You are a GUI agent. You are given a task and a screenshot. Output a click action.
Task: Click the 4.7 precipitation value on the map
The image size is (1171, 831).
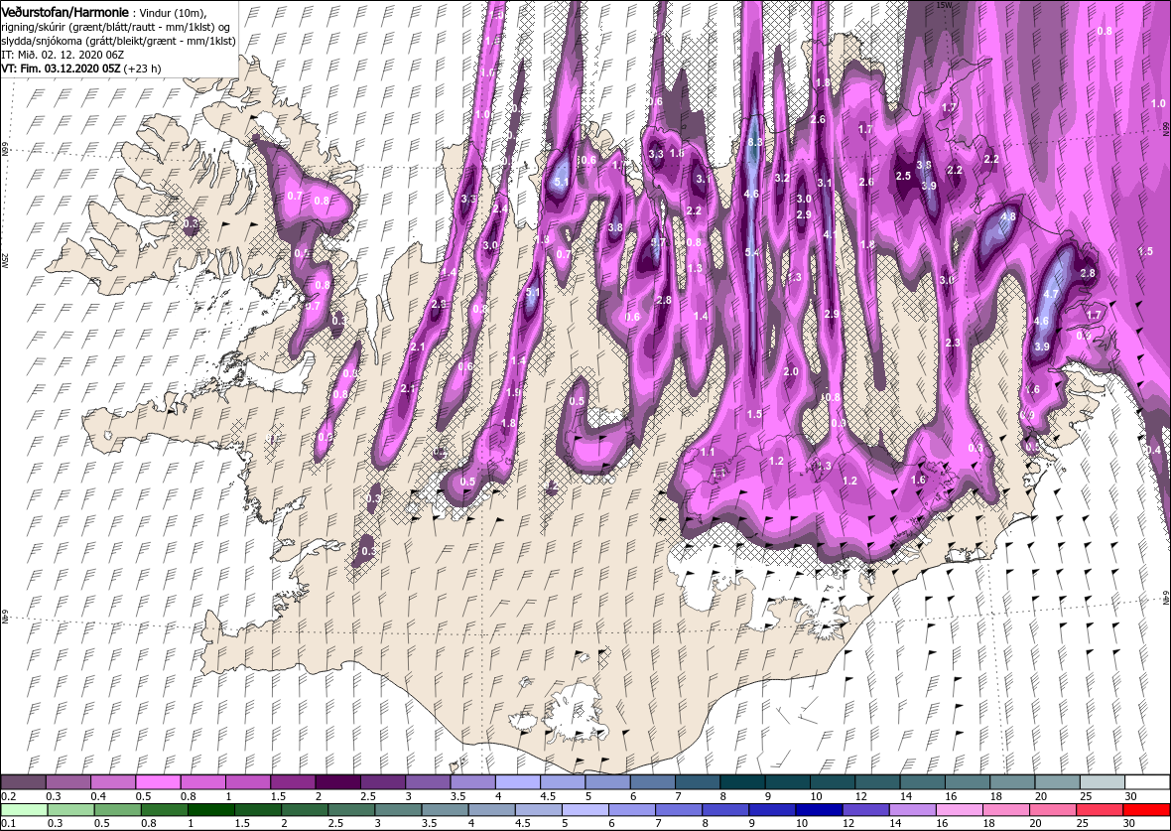1051,295
